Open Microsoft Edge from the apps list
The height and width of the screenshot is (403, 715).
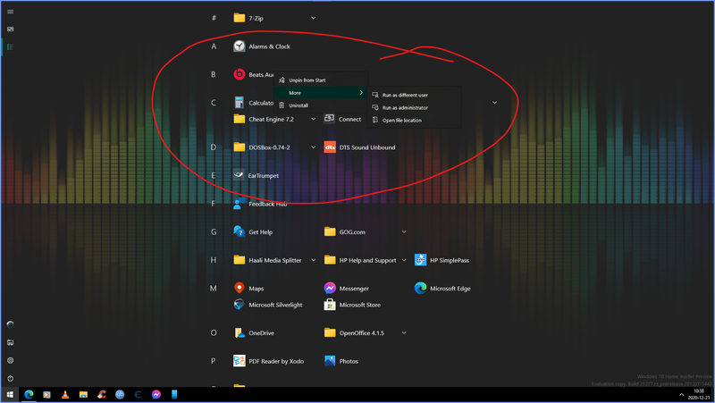442,289
